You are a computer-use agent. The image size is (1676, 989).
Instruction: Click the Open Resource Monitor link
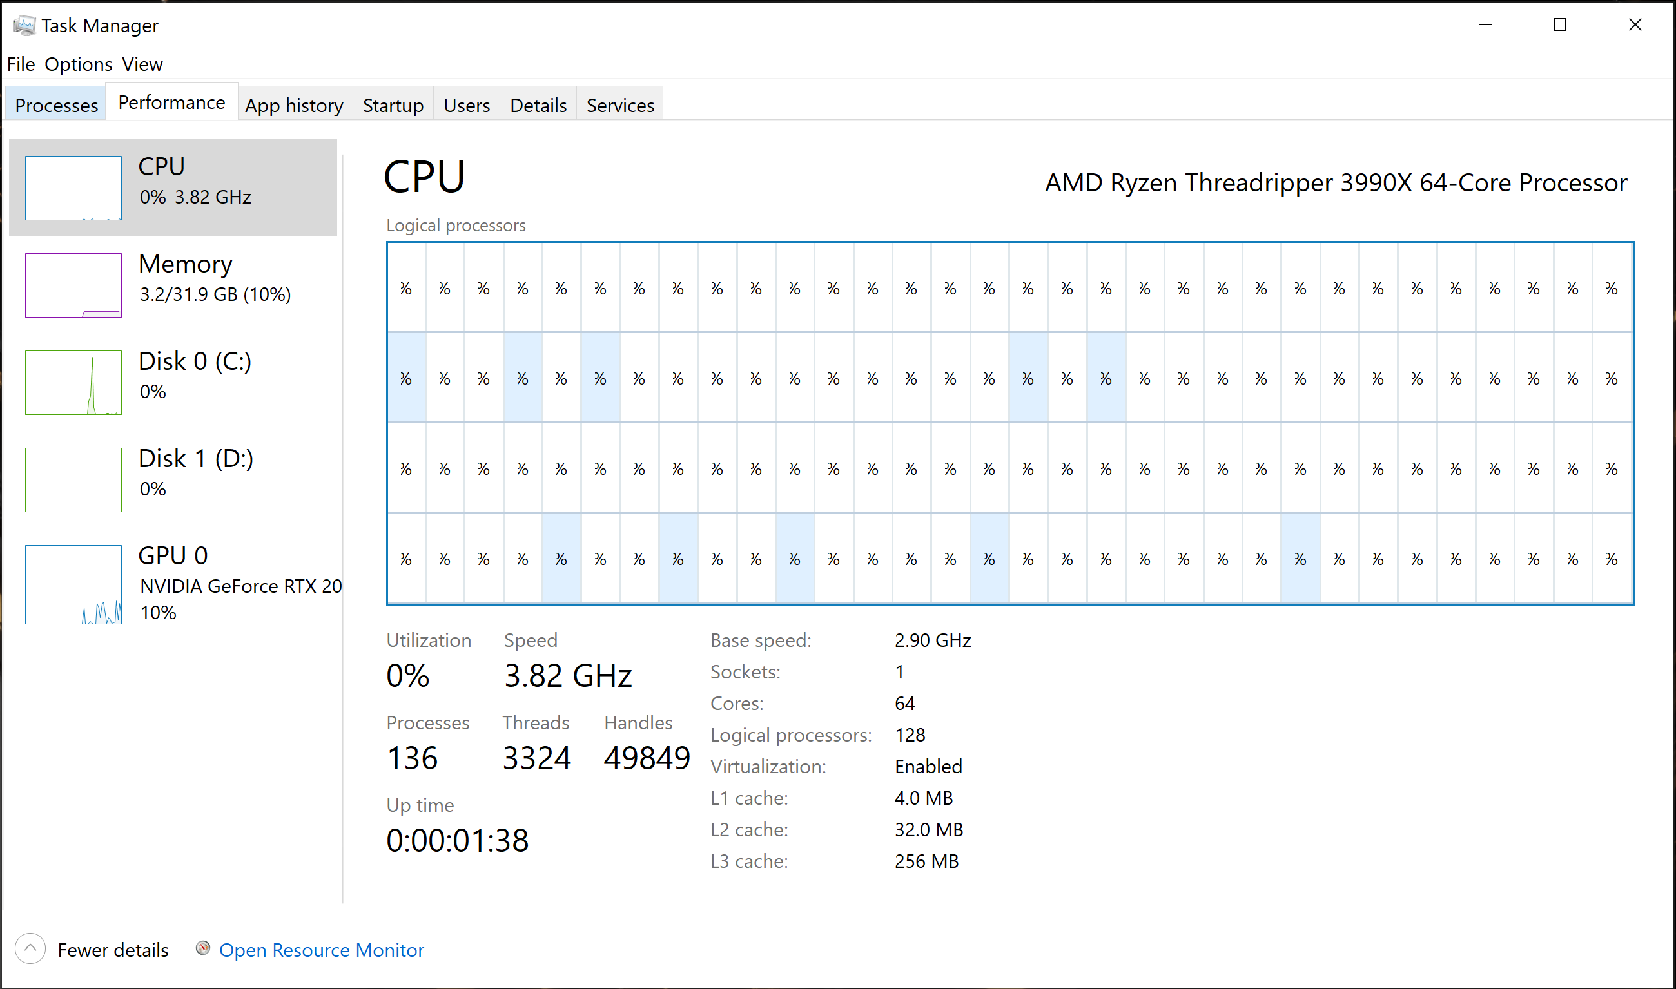coord(321,950)
